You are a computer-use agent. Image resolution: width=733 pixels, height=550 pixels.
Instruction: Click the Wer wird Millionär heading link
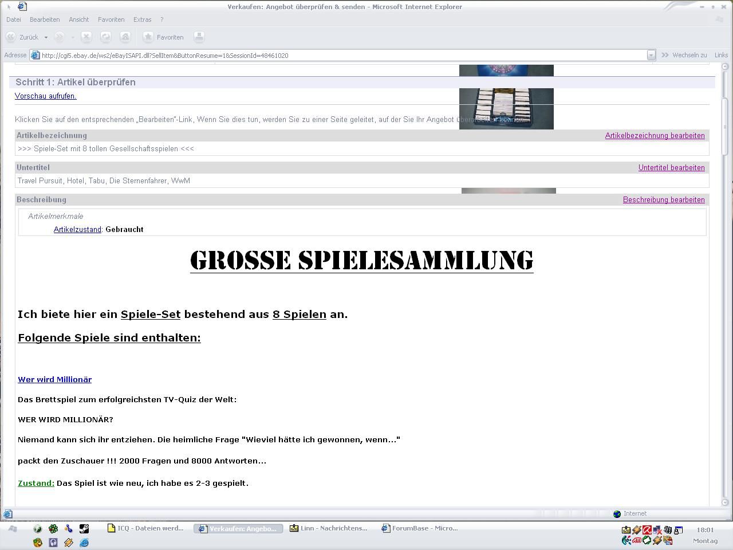coord(54,379)
